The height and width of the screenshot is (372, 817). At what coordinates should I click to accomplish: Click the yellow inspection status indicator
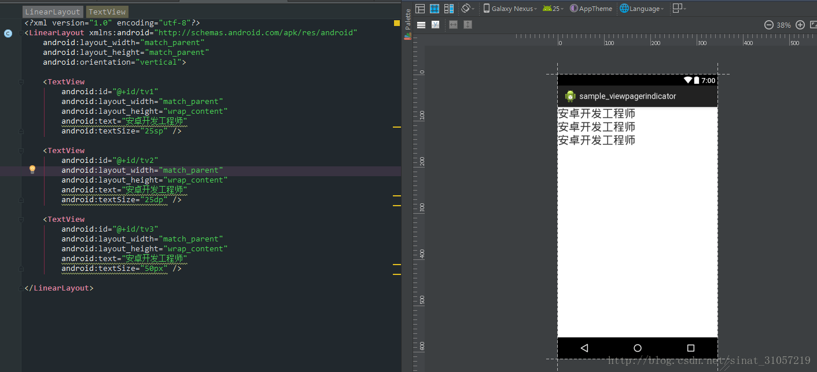click(x=397, y=23)
